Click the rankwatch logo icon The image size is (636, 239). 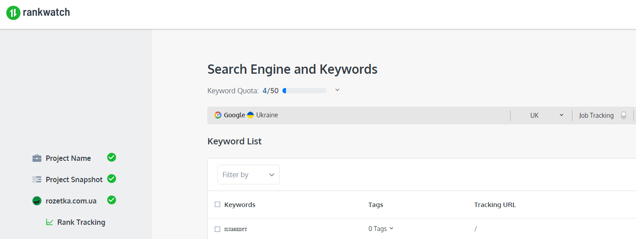click(13, 13)
